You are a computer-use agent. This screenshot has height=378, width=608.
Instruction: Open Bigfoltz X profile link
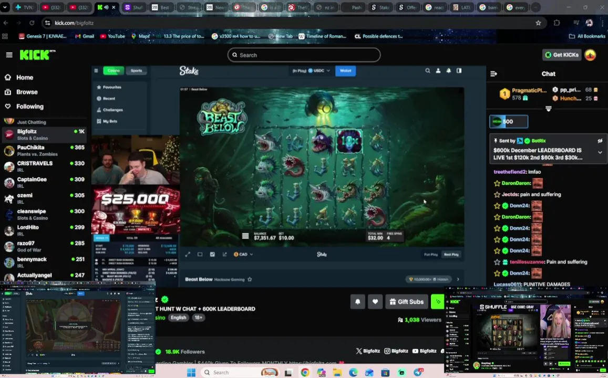point(368,351)
